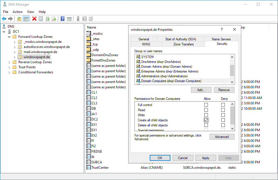278x180 pixels.
Task: Click the Back arrow in toolbar
Action: (4, 19)
